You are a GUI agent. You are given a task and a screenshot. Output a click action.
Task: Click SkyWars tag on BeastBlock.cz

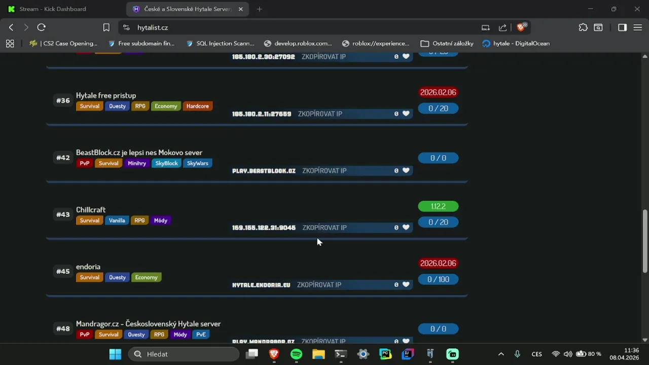click(x=198, y=163)
